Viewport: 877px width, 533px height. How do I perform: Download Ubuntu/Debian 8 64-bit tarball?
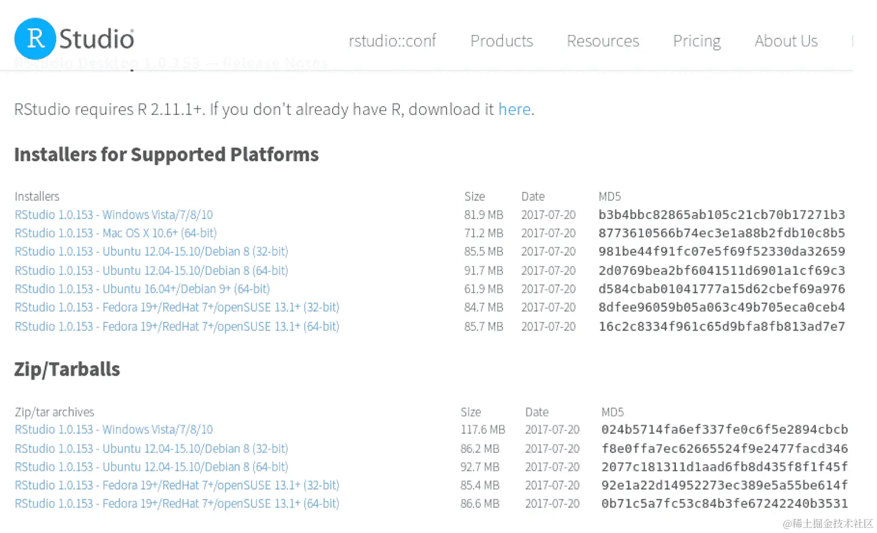click(x=151, y=467)
